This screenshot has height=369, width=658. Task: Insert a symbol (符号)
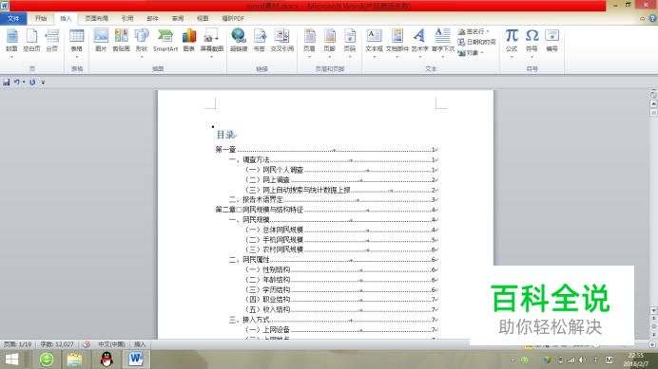(532, 43)
